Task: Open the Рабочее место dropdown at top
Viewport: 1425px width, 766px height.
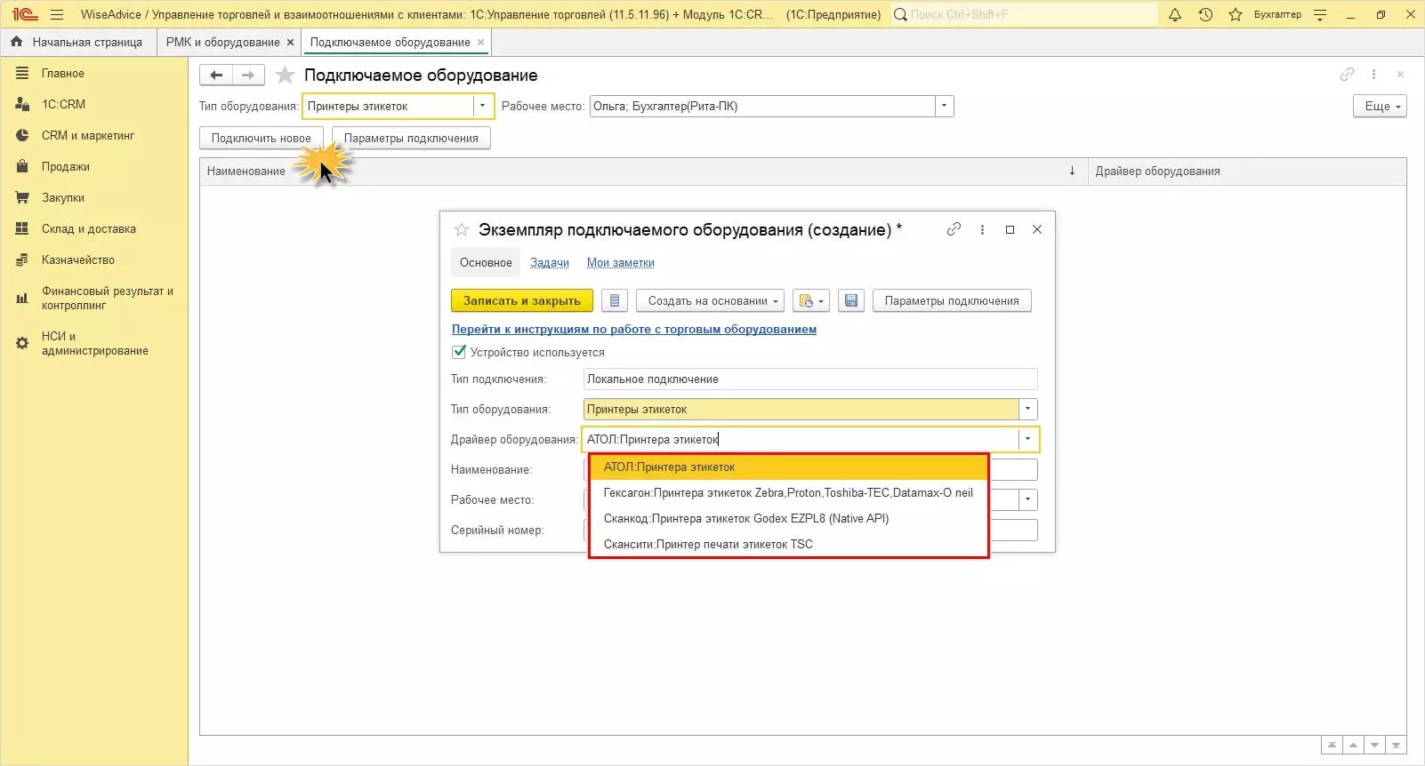Action: tap(944, 107)
